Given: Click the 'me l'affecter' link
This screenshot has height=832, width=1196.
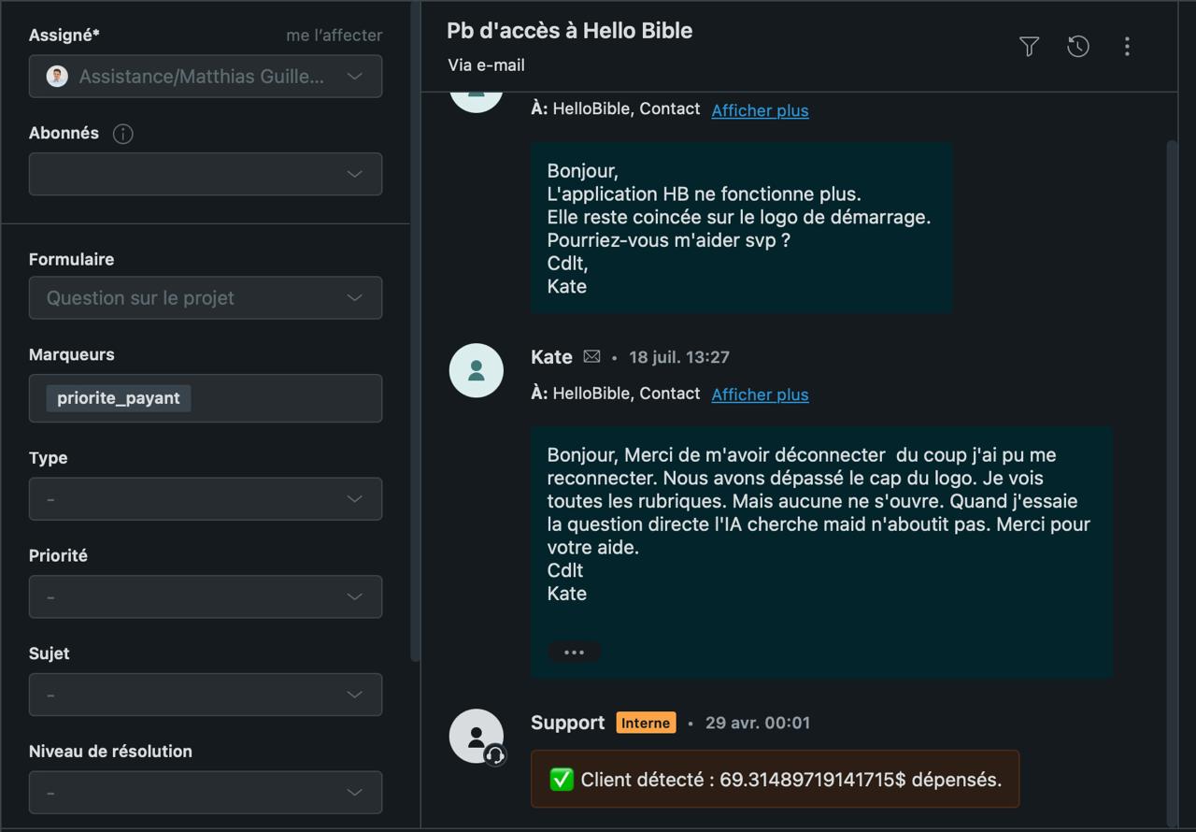Looking at the screenshot, I should point(334,36).
